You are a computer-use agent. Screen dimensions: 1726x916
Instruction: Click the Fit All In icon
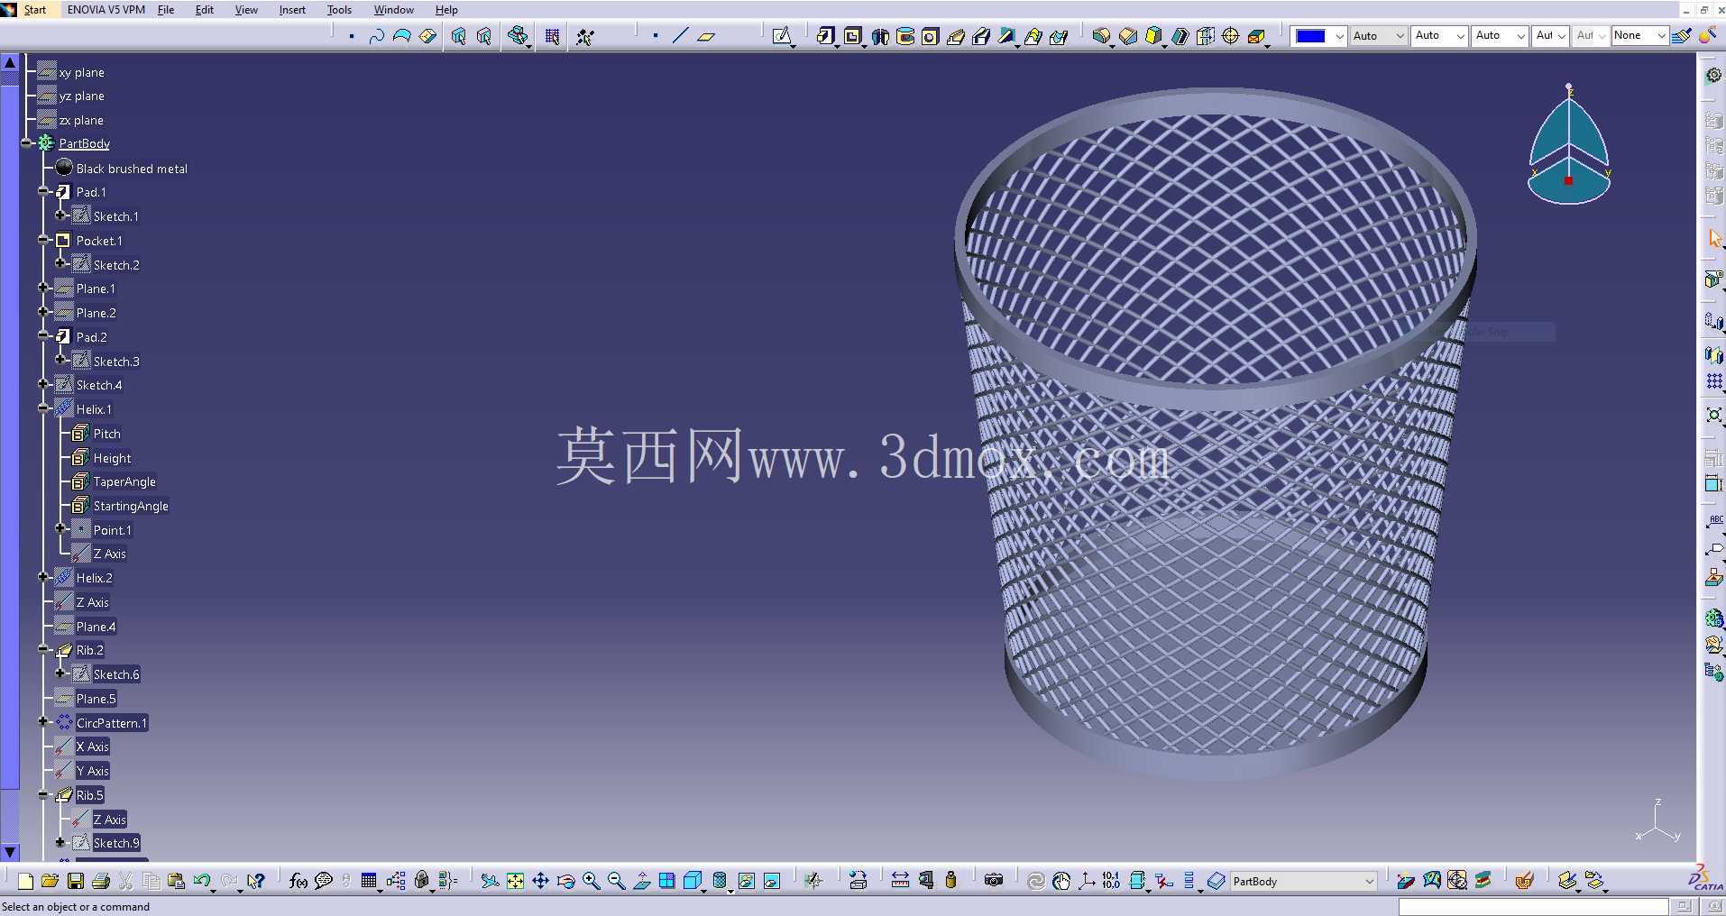(515, 881)
